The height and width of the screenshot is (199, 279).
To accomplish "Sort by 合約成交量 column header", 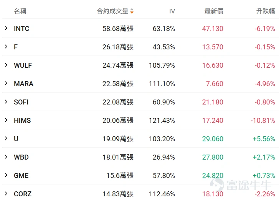I will [112, 11].
